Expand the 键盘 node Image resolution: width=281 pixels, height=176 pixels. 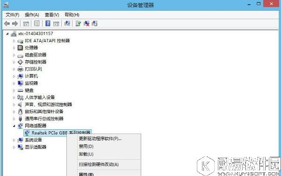(x=14, y=90)
